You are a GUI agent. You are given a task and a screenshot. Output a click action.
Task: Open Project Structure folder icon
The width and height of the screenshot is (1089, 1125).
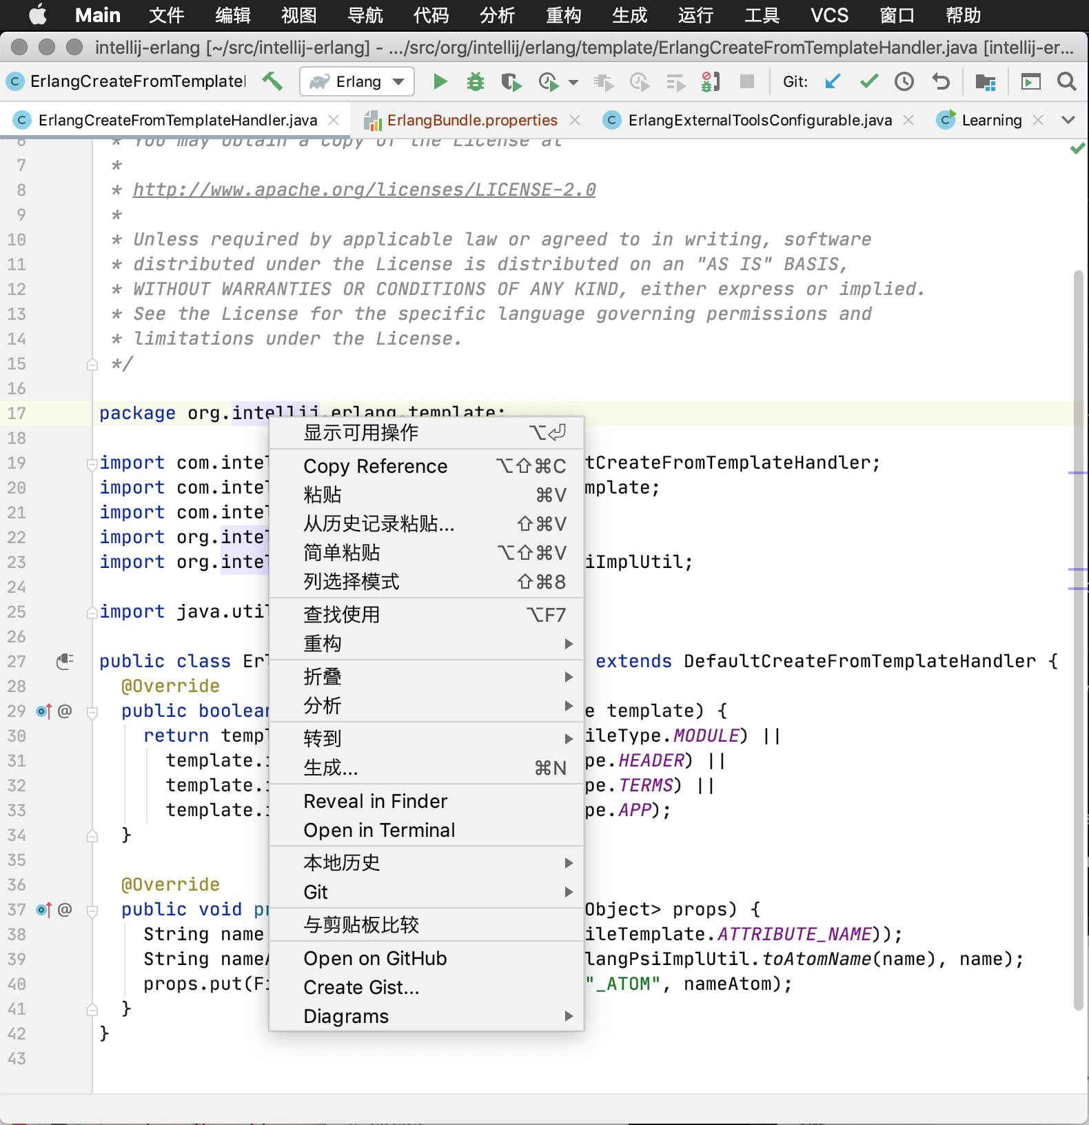(986, 82)
